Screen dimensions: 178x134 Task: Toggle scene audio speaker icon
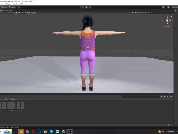(20, 13)
